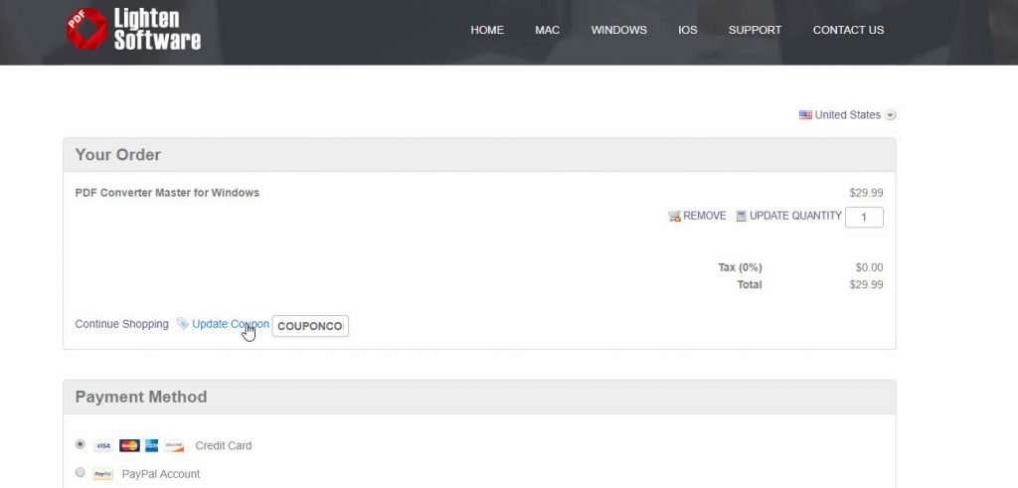
Task: Click the Tax (0%) label
Action: [x=740, y=267]
